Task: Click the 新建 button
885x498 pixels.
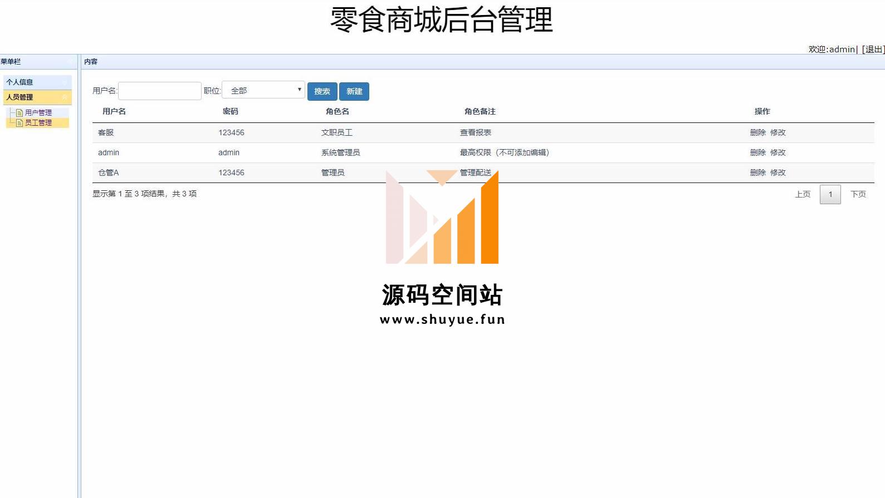Action: pyautogui.click(x=354, y=91)
